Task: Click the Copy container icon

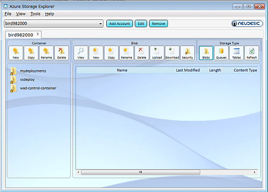Action: (31, 53)
